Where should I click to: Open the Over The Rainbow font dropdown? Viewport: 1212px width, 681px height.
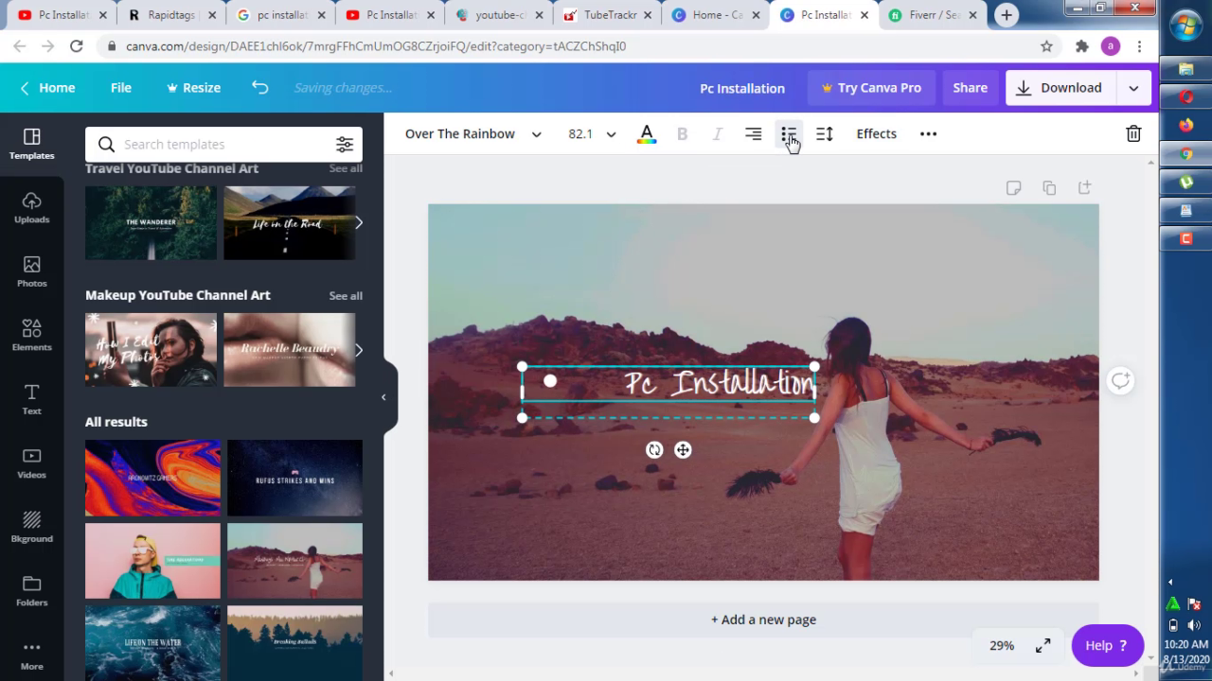[x=473, y=134]
